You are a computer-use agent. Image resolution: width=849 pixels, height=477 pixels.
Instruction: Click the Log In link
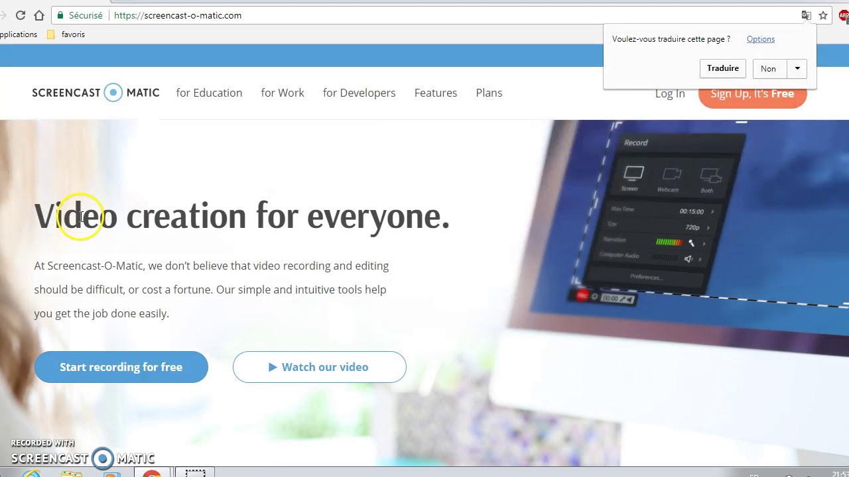point(670,93)
